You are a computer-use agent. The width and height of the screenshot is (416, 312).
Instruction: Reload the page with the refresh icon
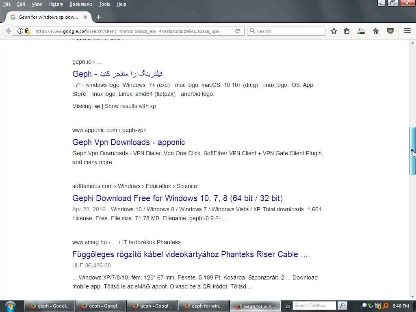(x=237, y=31)
